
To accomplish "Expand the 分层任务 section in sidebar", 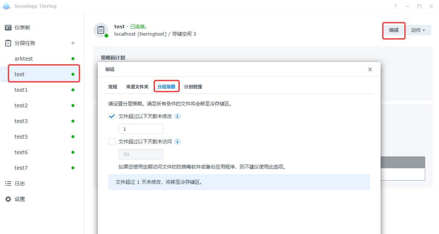I will pyautogui.click(x=25, y=43).
